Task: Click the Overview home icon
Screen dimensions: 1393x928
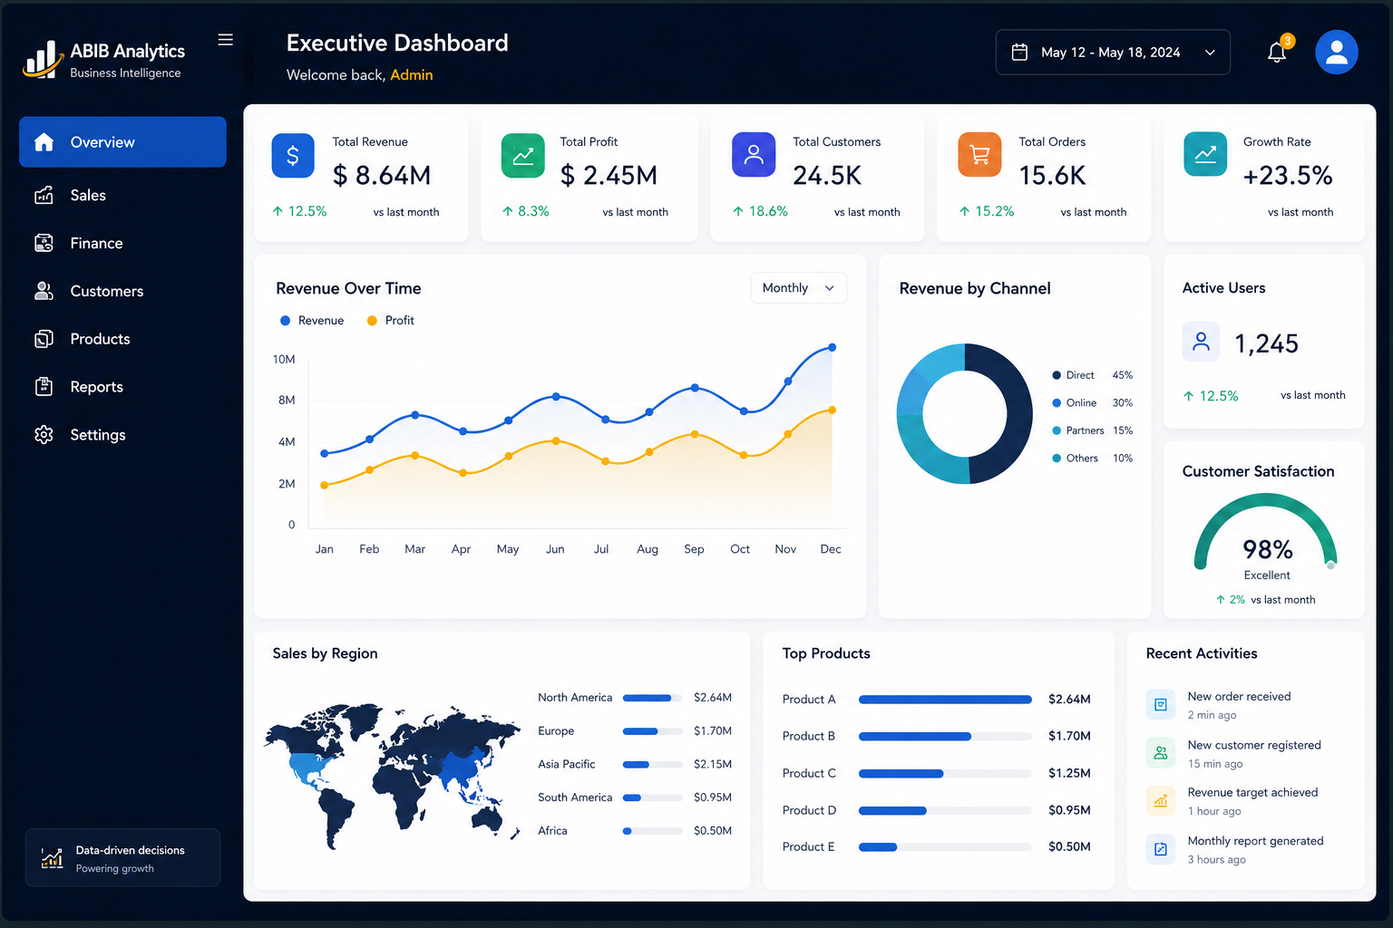Action: pos(44,142)
